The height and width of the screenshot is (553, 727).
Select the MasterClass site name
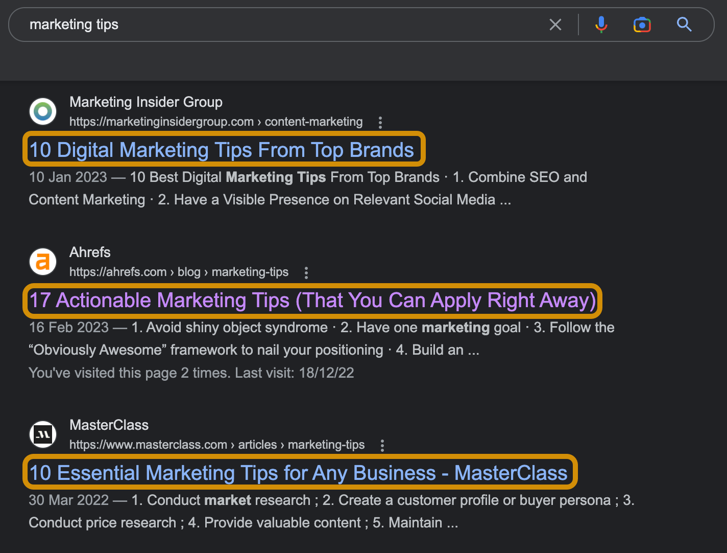pyautogui.click(x=109, y=425)
